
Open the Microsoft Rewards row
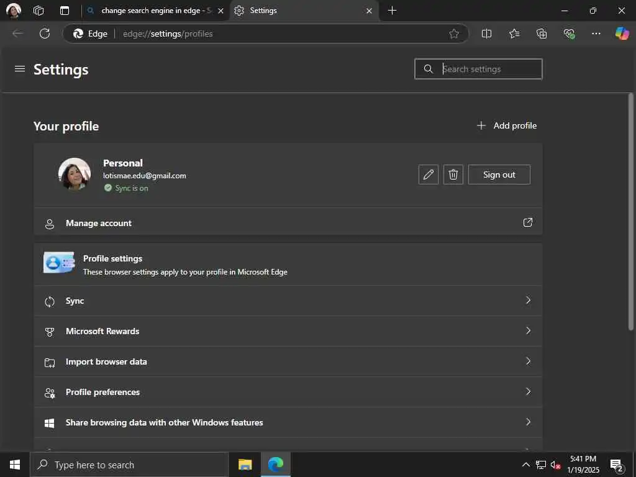tap(288, 332)
